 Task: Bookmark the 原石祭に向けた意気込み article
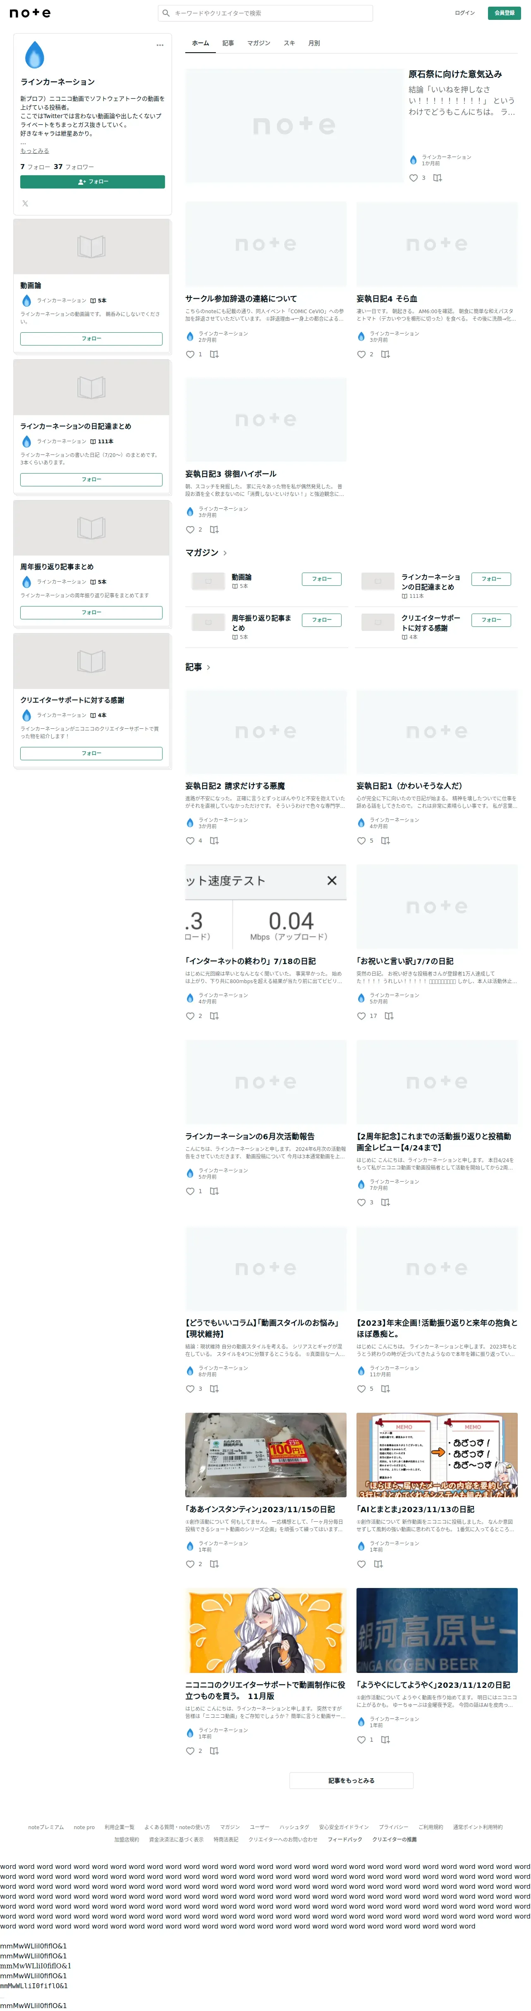(438, 178)
